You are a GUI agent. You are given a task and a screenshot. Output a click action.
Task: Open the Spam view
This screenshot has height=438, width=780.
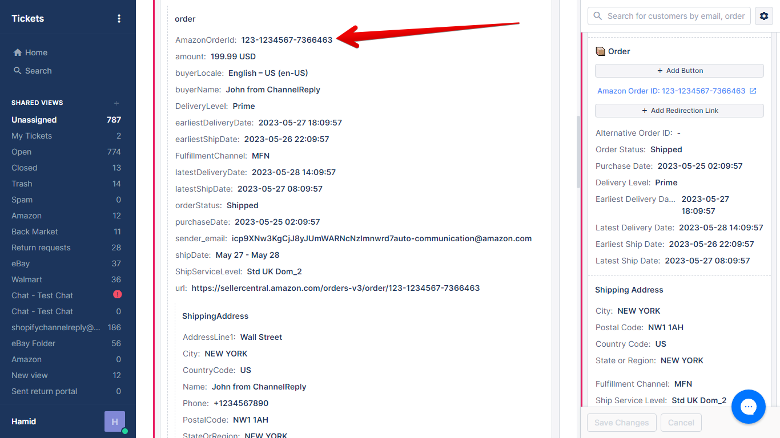pyautogui.click(x=66, y=200)
